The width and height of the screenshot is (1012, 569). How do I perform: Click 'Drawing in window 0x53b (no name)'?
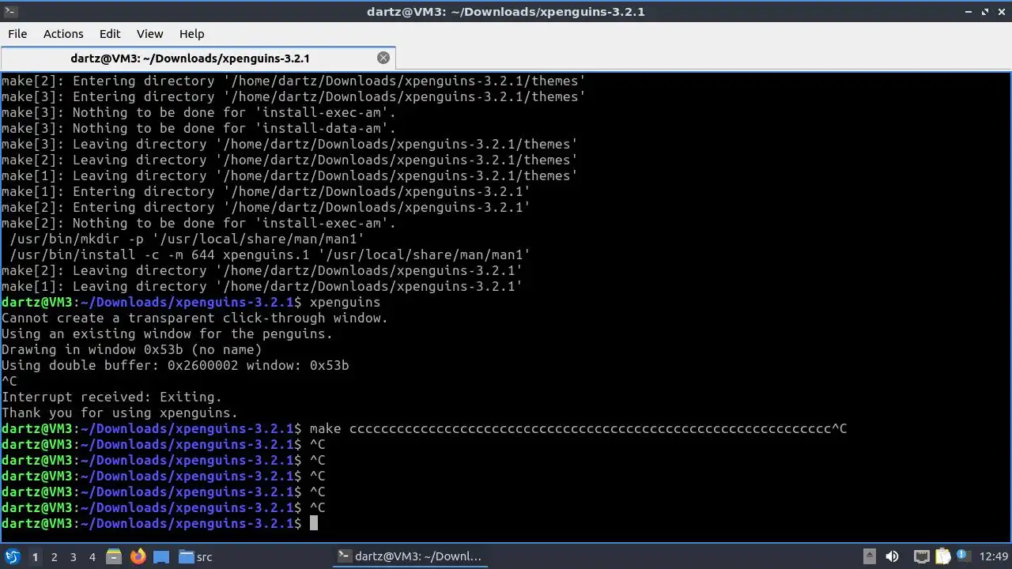click(131, 349)
